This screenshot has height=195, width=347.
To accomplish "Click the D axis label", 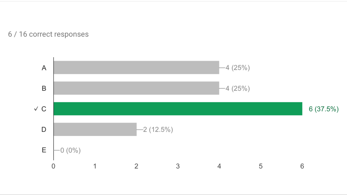I will pos(44,130).
